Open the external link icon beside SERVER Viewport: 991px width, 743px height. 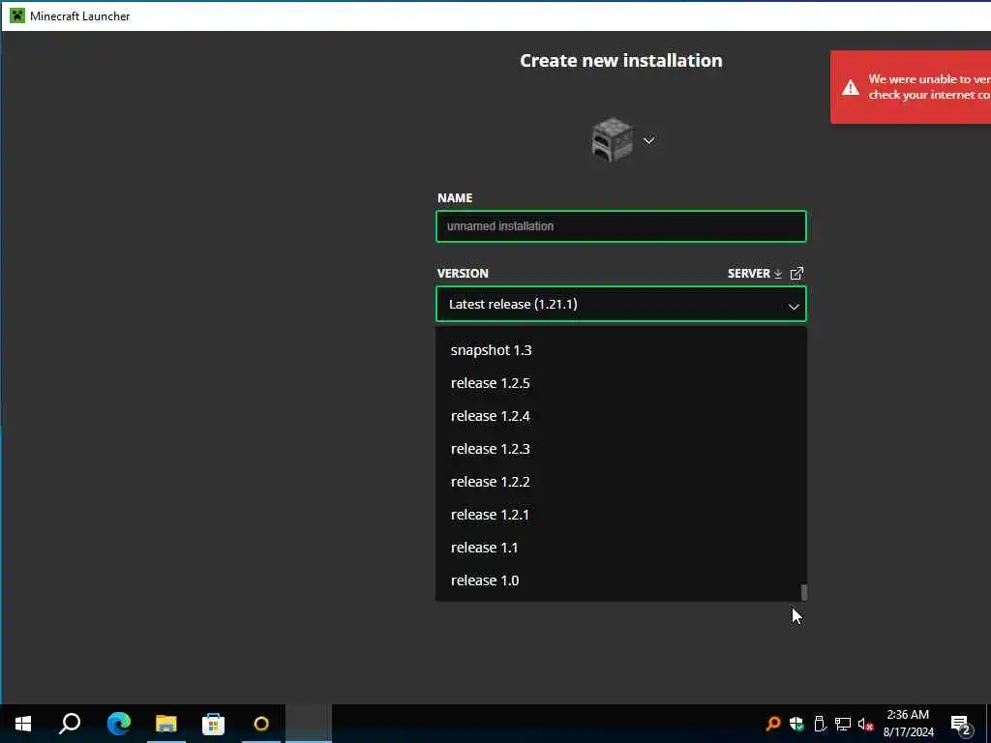pyautogui.click(x=797, y=273)
